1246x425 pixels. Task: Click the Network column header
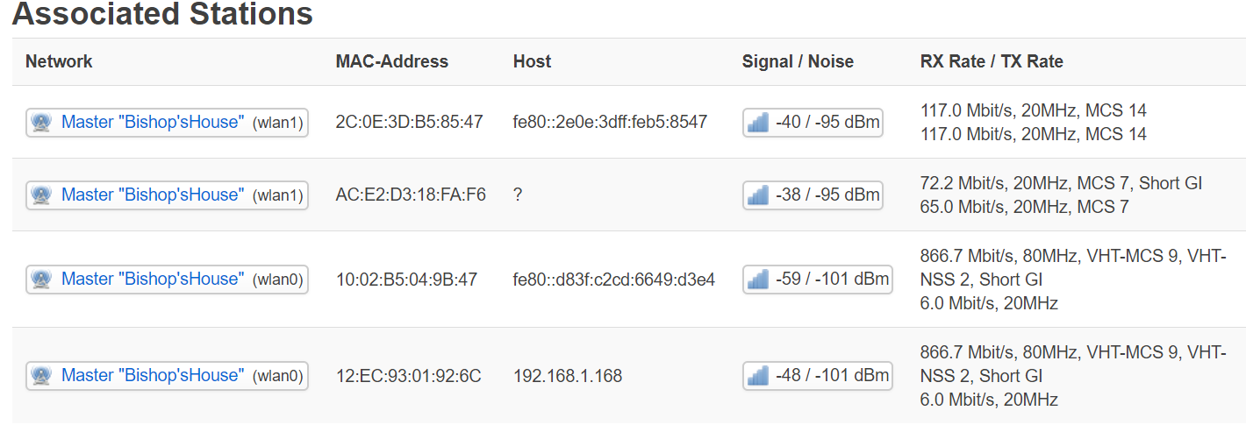pos(59,61)
